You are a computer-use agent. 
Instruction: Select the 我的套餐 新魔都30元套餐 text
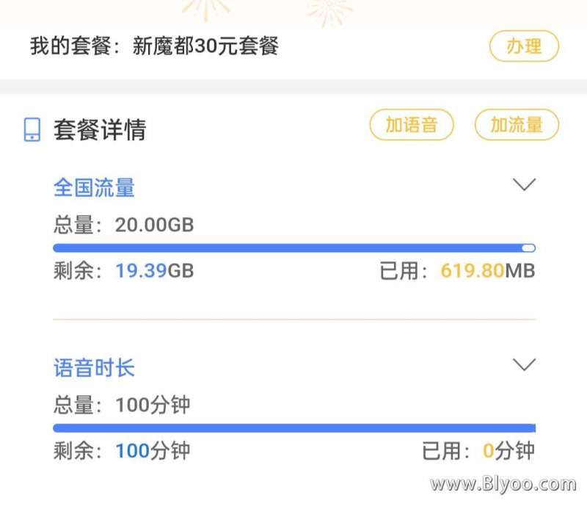point(154,46)
